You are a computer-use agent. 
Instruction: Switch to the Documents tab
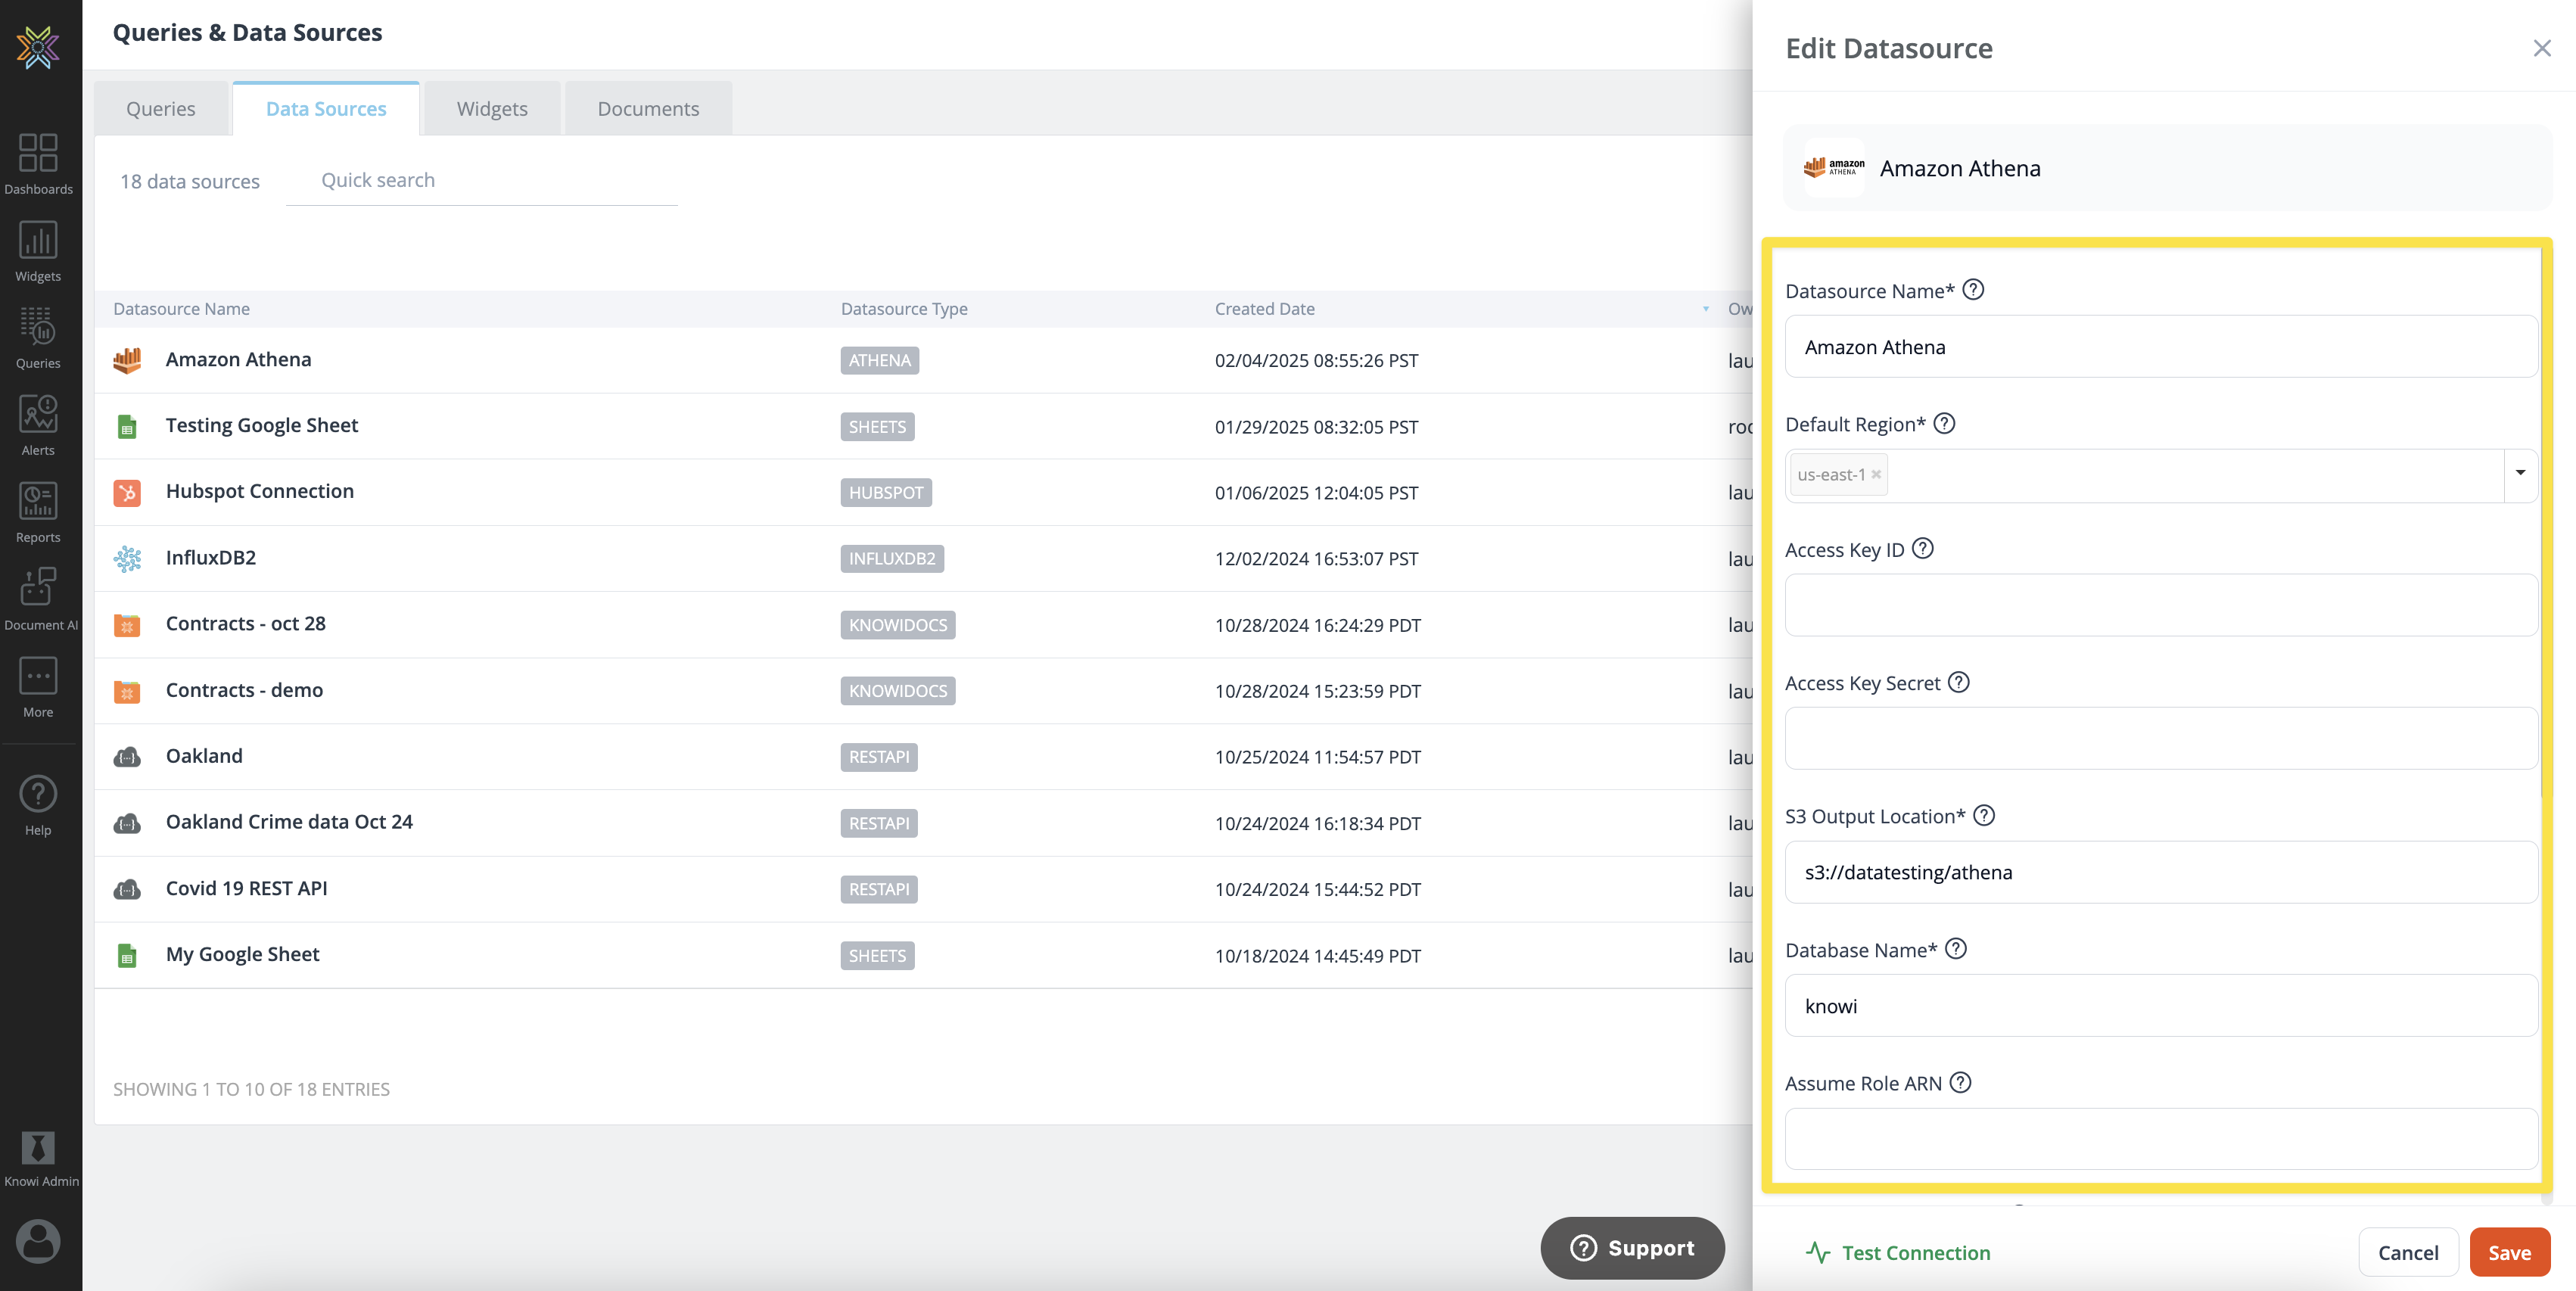648,109
